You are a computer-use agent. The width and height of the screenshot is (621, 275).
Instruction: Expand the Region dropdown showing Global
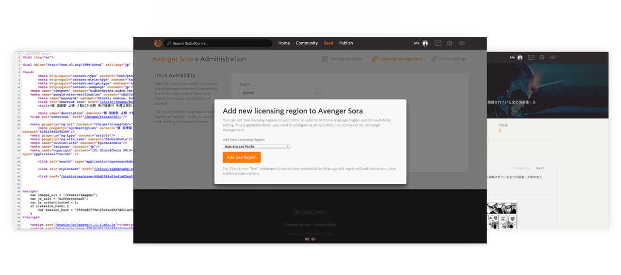pyautogui.click(x=280, y=93)
